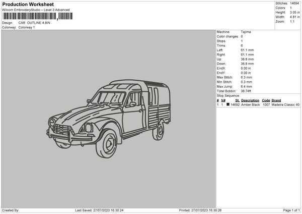This screenshot has height=214, width=302.
Task: Select Madeira Classic 40 brand entry
Action: coord(285,105)
